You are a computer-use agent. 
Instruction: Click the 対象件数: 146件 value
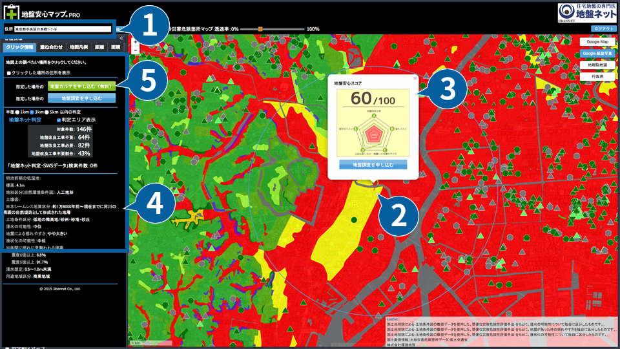[74, 129]
